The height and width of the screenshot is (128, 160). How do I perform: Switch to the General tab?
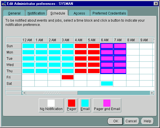click(14, 13)
